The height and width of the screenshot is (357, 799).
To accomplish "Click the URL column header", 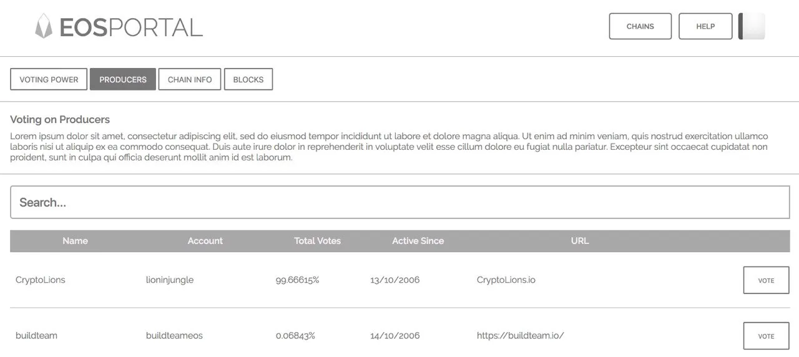I will [580, 241].
